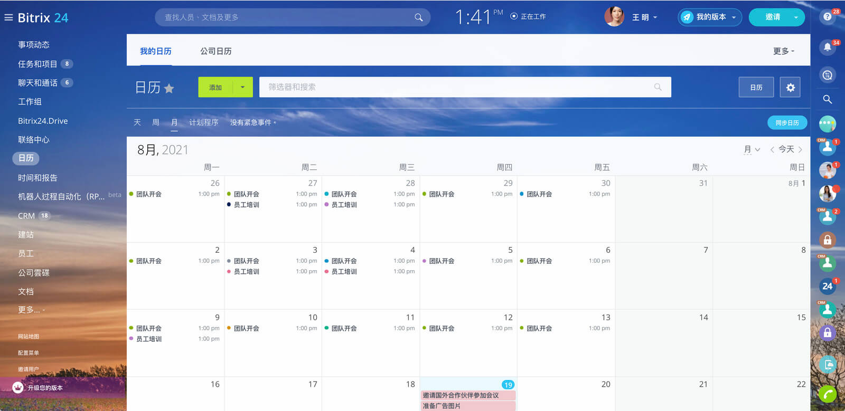Click the 日历 button near the gear
The height and width of the screenshot is (411, 845).
point(756,87)
